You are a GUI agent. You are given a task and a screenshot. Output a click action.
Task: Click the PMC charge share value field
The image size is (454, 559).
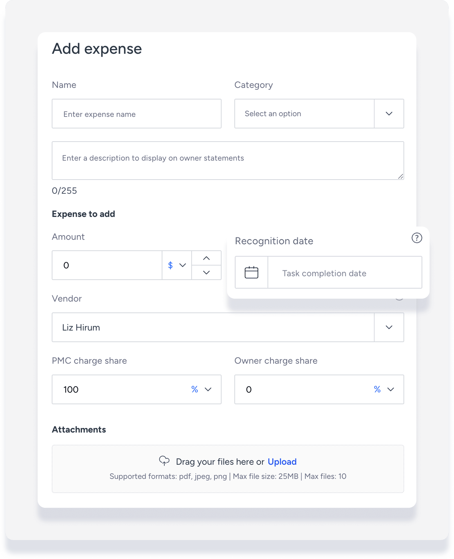click(122, 389)
